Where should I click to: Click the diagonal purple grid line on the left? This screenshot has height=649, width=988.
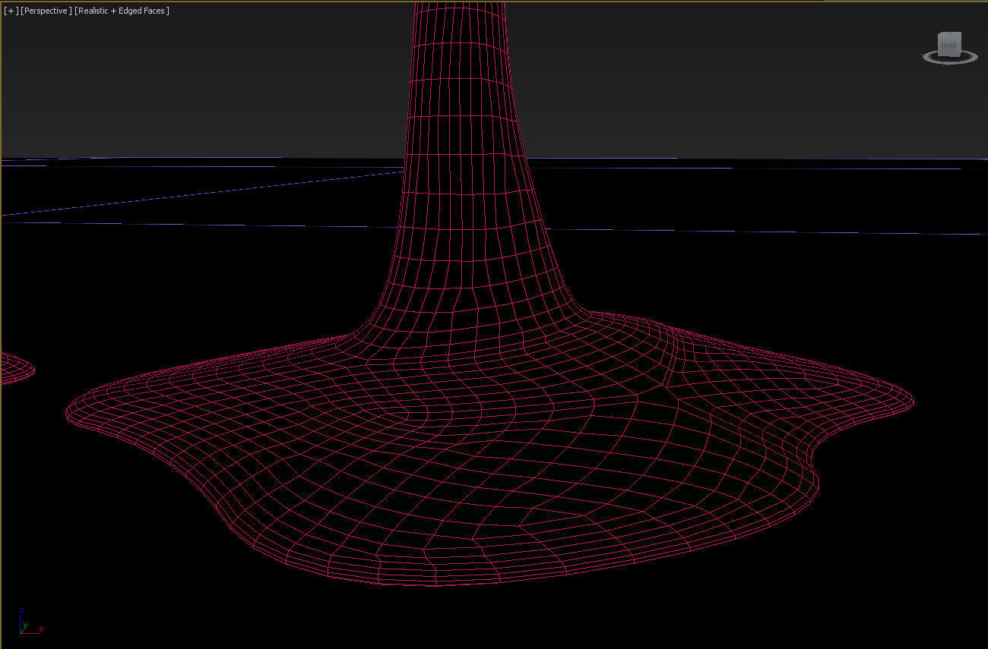[x=190, y=194]
